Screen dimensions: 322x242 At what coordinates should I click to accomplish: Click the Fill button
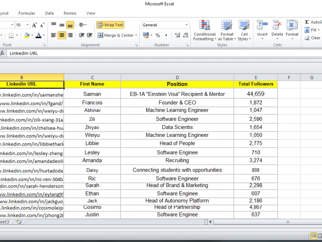(312, 30)
